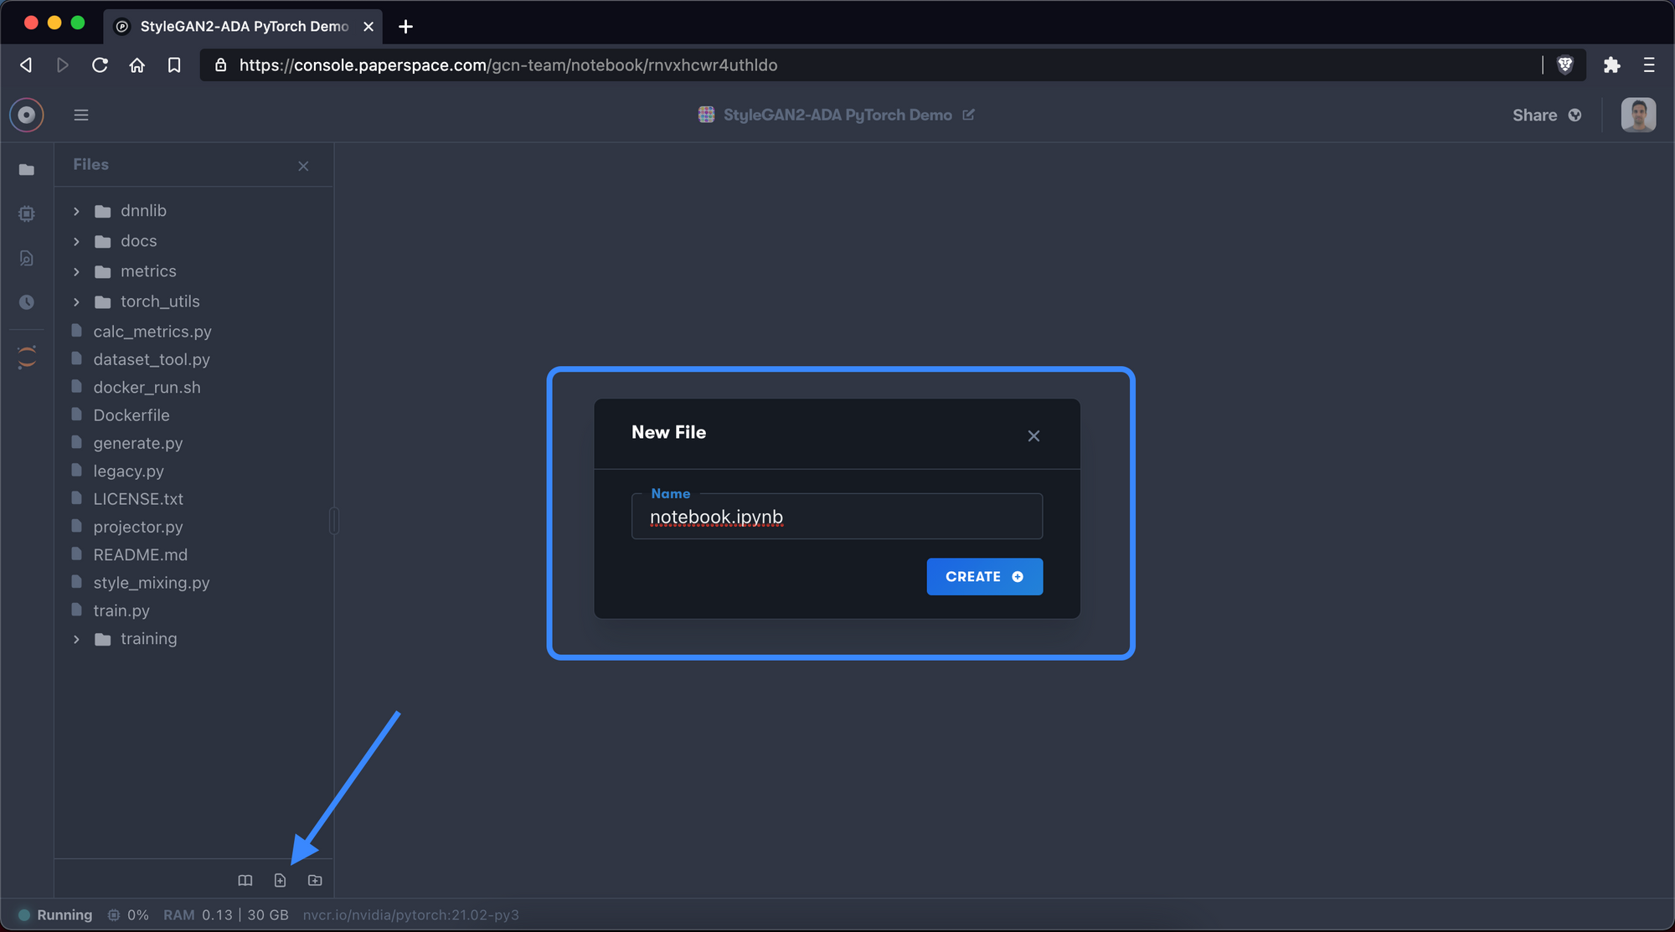Select the README.md file

pyautogui.click(x=140, y=554)
